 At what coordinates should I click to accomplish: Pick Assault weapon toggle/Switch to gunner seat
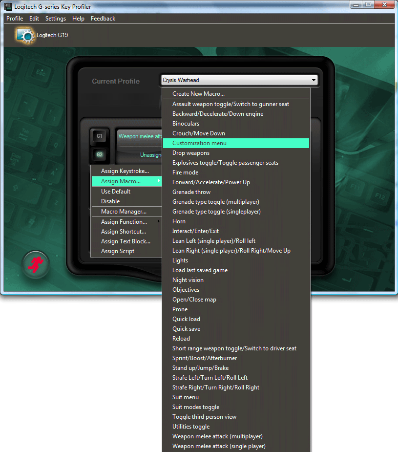tap(236, 104)
